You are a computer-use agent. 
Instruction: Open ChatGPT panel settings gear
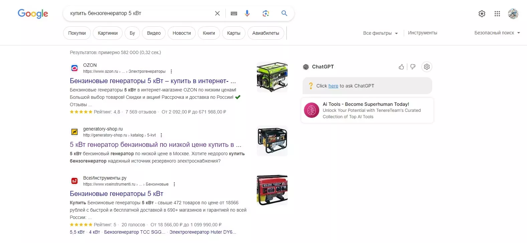[427, 67]
